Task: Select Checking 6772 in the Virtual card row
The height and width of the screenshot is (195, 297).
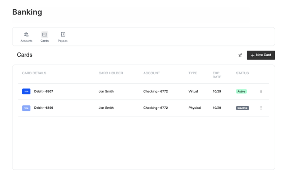Action: click(156, 92)
